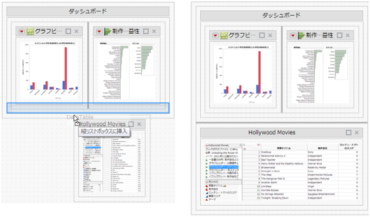Maximize 制作…益性 panel in drag-preview dashboard
This screenshot has height=217, width=370.
[x=146, y=31]
